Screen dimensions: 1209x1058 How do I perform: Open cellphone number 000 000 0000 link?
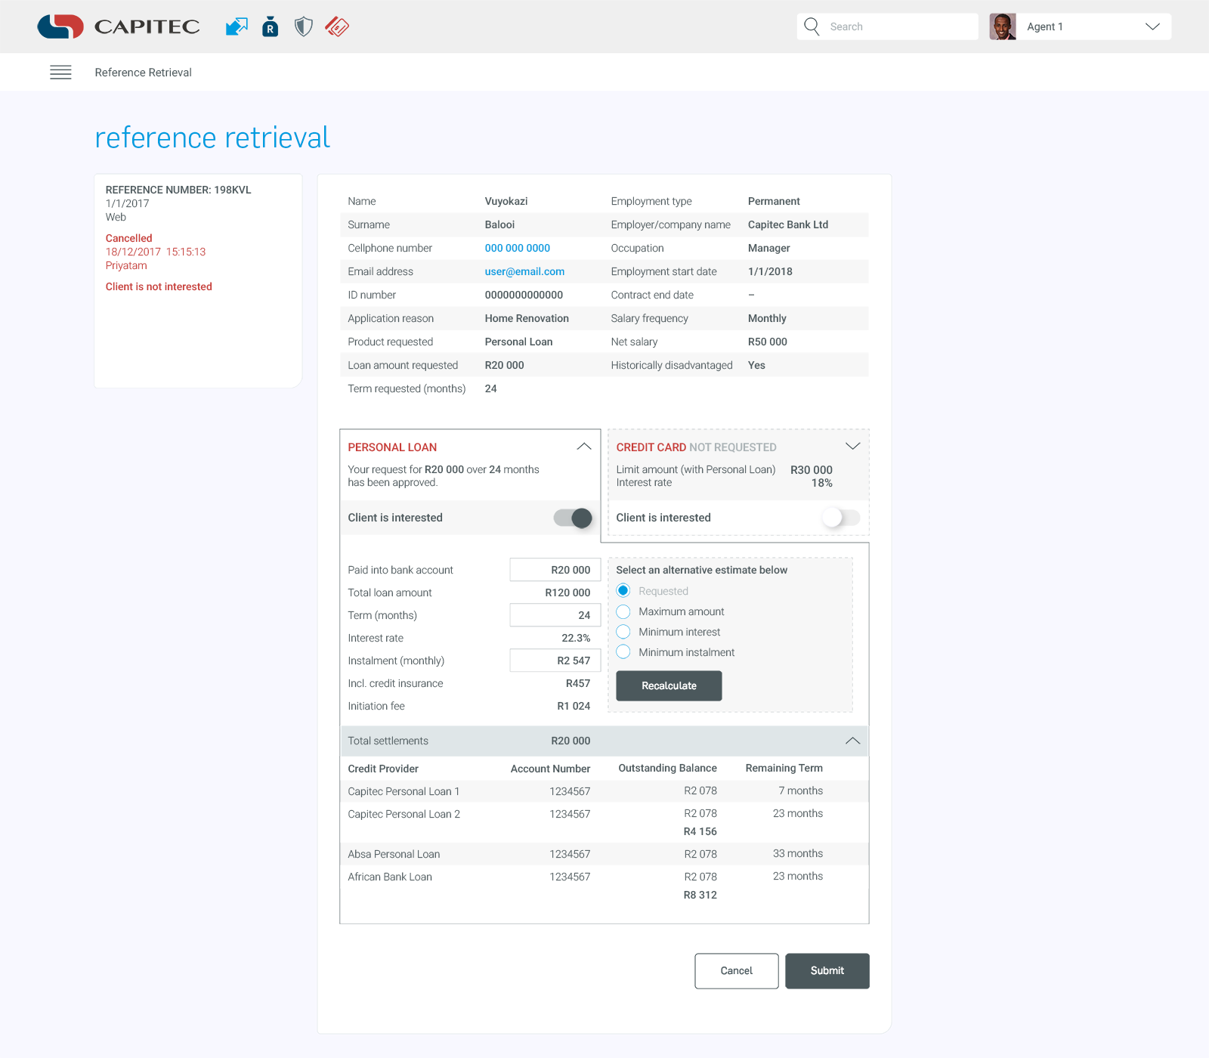518,248
